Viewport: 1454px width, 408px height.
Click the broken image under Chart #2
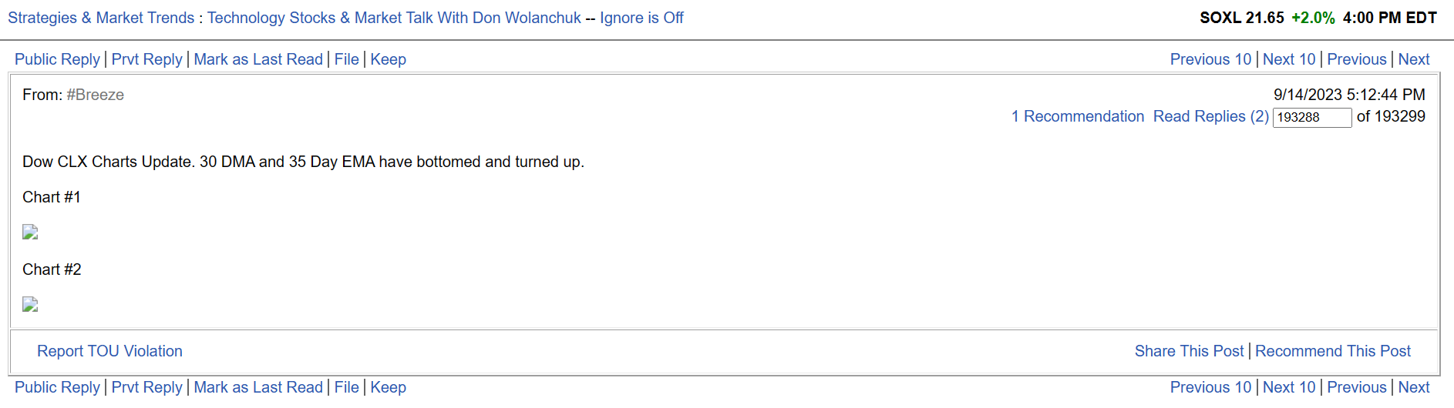[30, 305]
